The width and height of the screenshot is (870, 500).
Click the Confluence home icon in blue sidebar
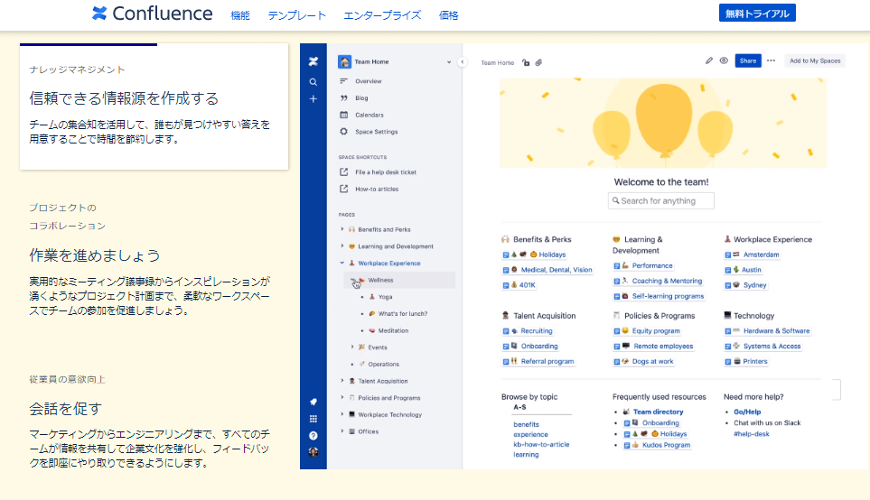pos(313,61)
